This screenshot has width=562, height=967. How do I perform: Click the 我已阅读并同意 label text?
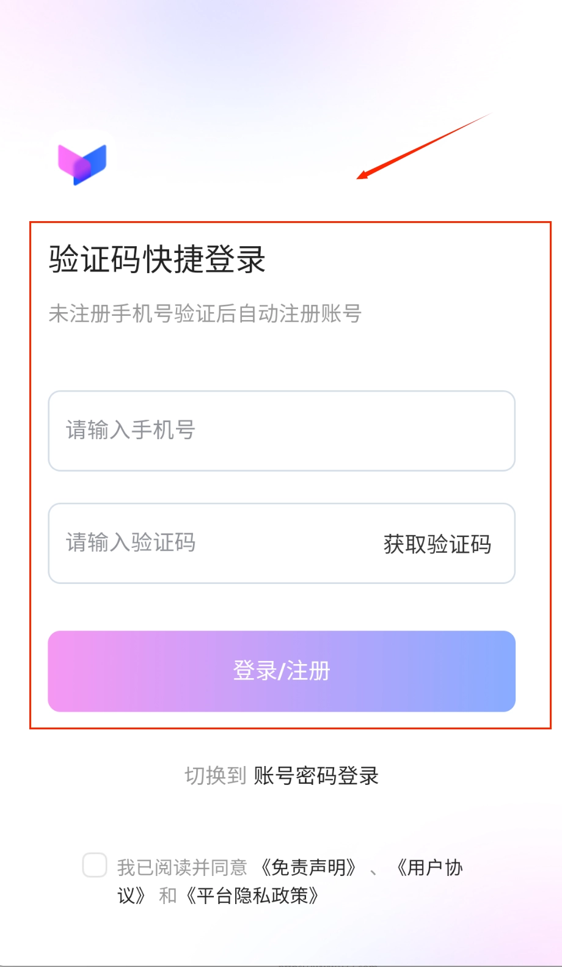pyautogui.click(x=182, y=867)
